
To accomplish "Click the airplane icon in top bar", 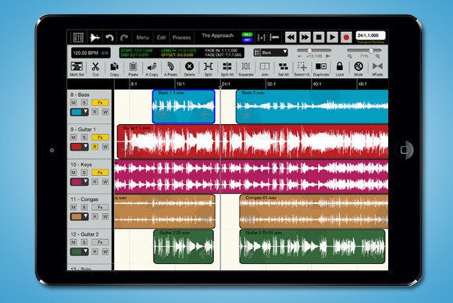I will point(95,37).
